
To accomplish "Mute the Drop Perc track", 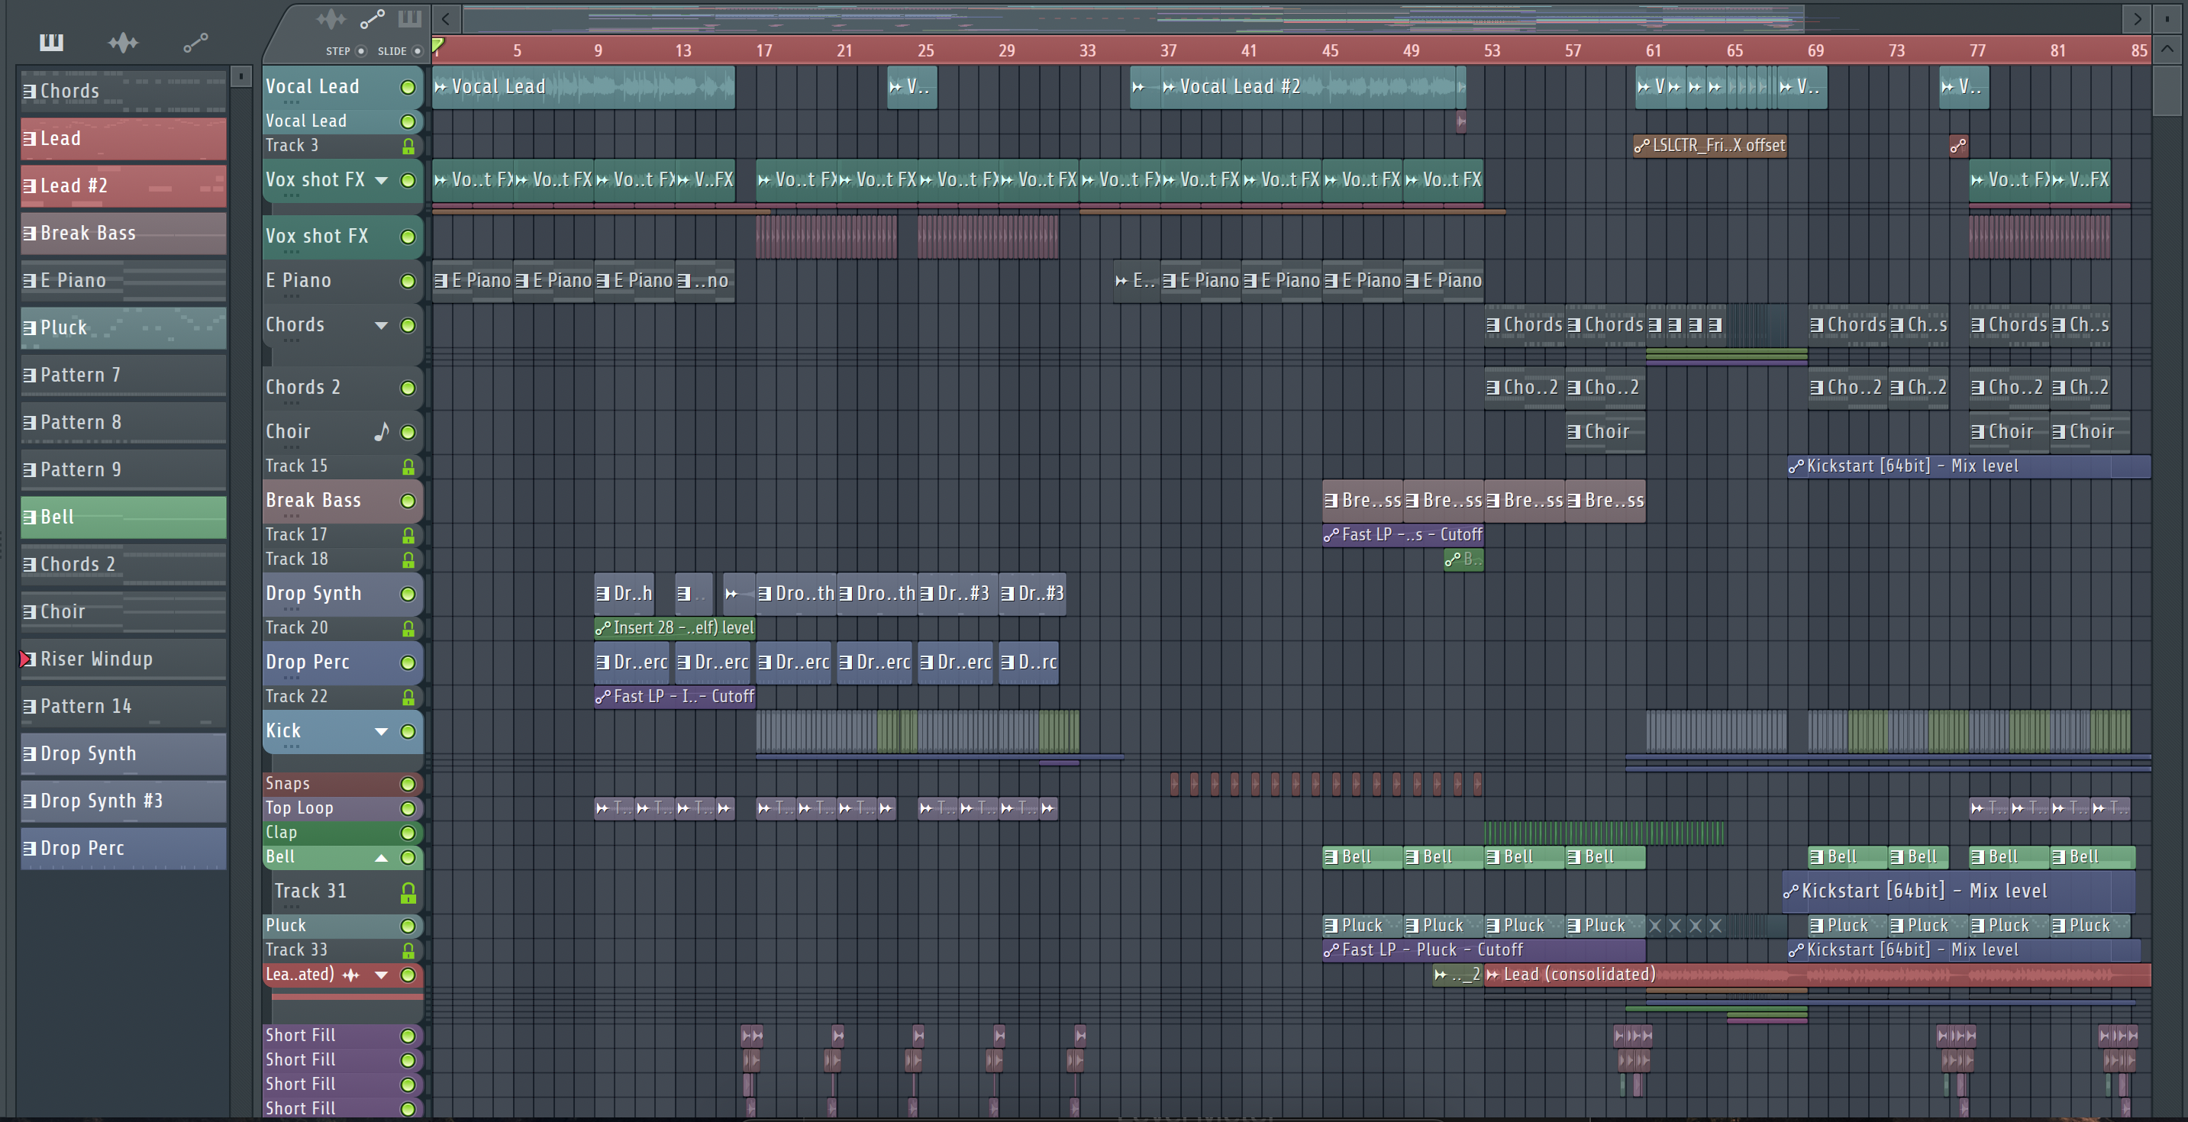I will coord(408,663).
